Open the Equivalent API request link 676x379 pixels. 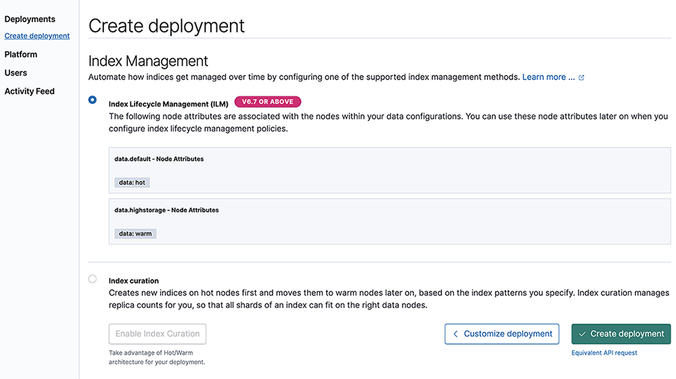tap(604, 353)
